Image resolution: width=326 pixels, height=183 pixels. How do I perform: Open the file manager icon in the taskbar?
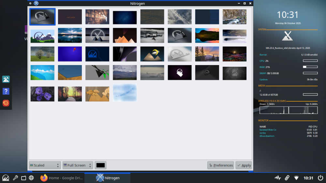pyautogui.click(x=23, y=178)
